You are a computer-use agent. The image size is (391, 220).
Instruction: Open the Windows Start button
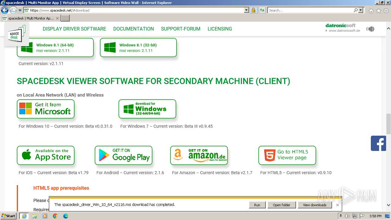[x=9, y=216]
